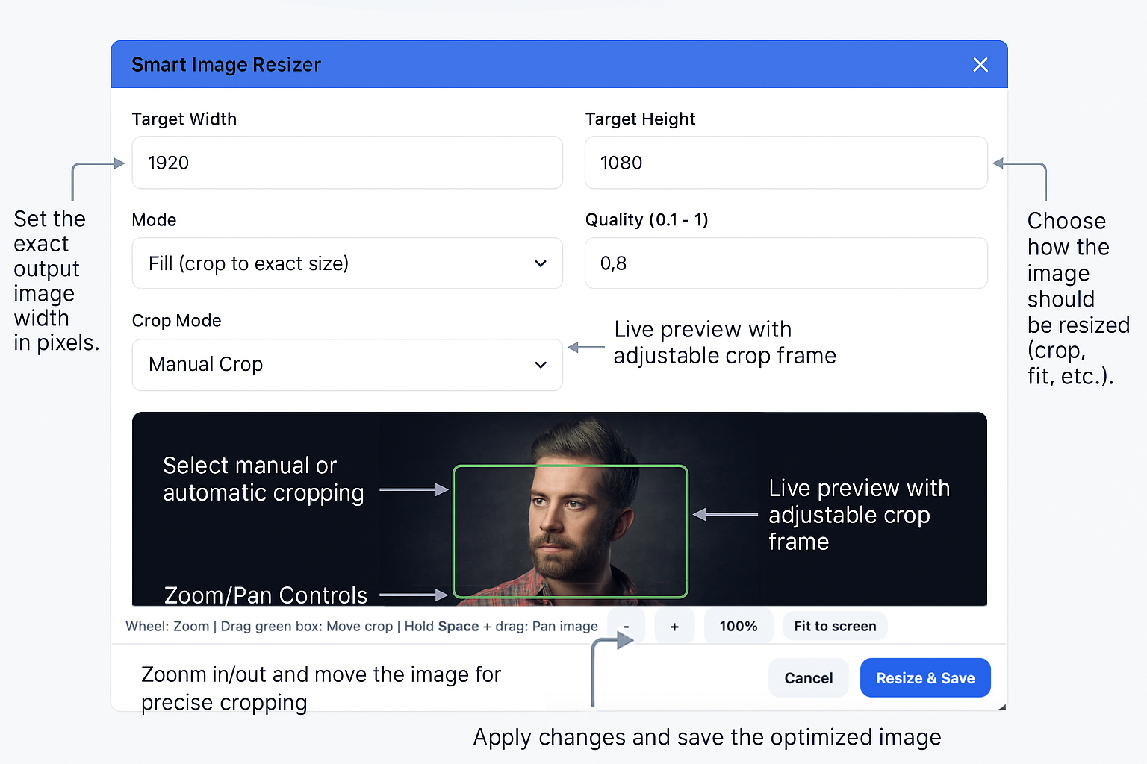
Task: Focus the Target Height field
Action: (x=786, y=163)
